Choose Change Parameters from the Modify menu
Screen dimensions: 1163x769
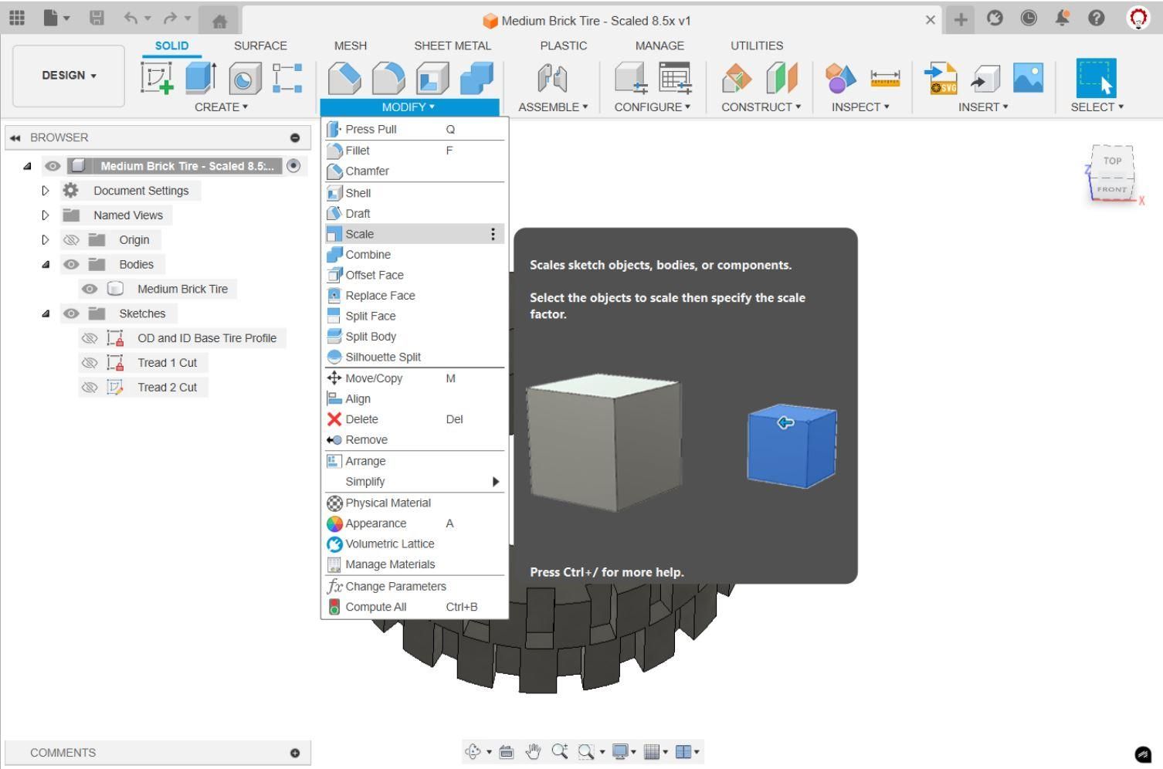point(415,586)
